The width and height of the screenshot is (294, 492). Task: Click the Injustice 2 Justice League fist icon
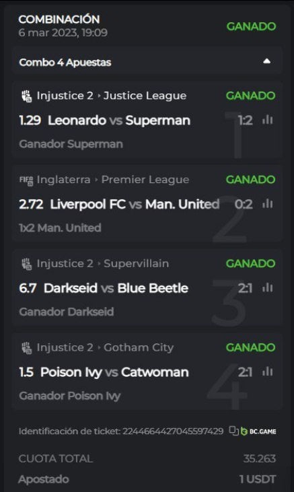pyautogui.click(x=27, y=96)
